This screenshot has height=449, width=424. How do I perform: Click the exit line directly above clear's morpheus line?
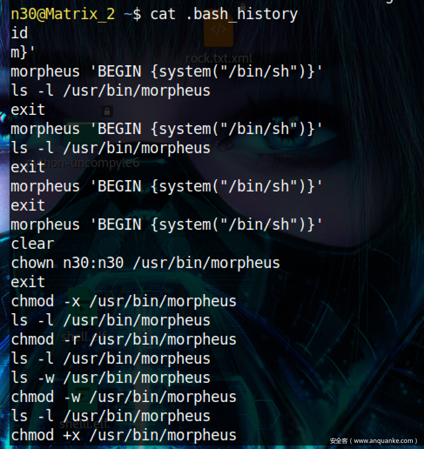pos(28,205)
